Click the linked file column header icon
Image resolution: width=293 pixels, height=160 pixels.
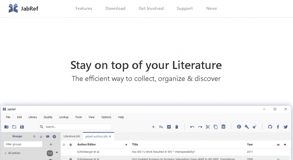click(64, 145)
